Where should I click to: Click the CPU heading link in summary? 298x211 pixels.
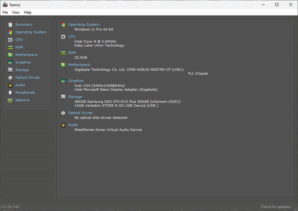coord(72,37)
